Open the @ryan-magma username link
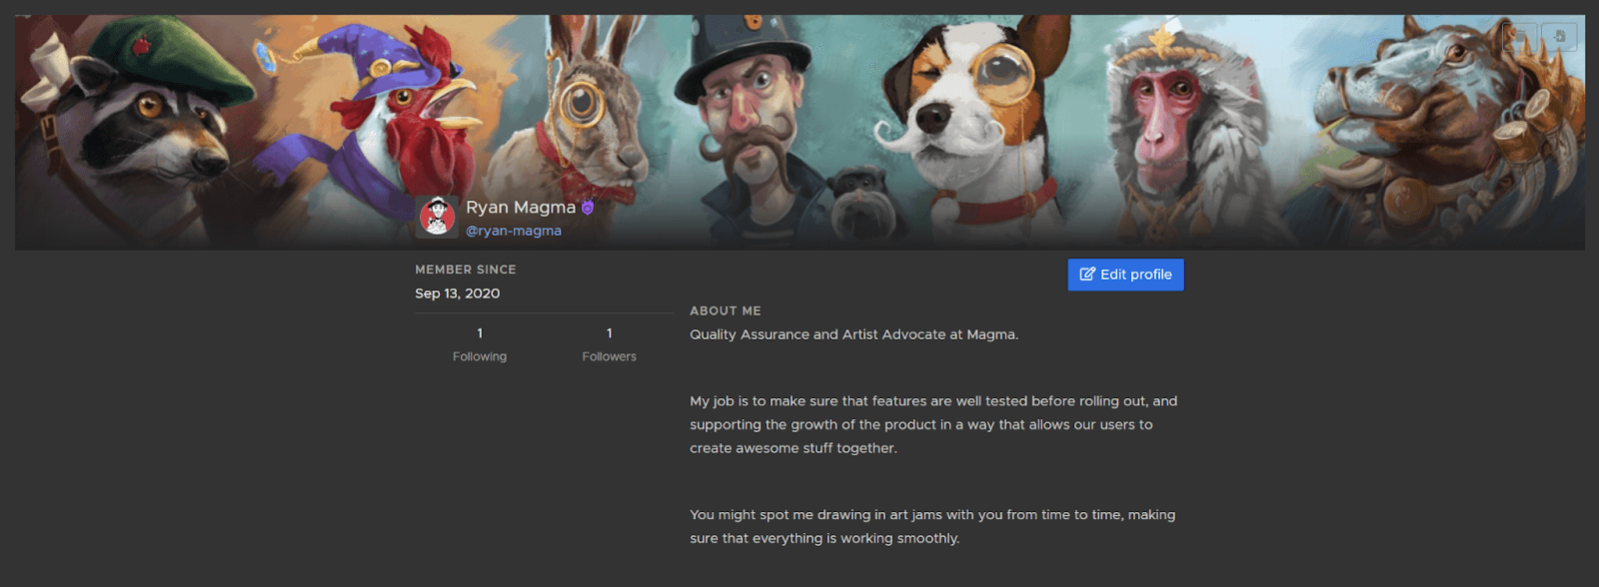The image size is (1599, 587). (514, 231)
